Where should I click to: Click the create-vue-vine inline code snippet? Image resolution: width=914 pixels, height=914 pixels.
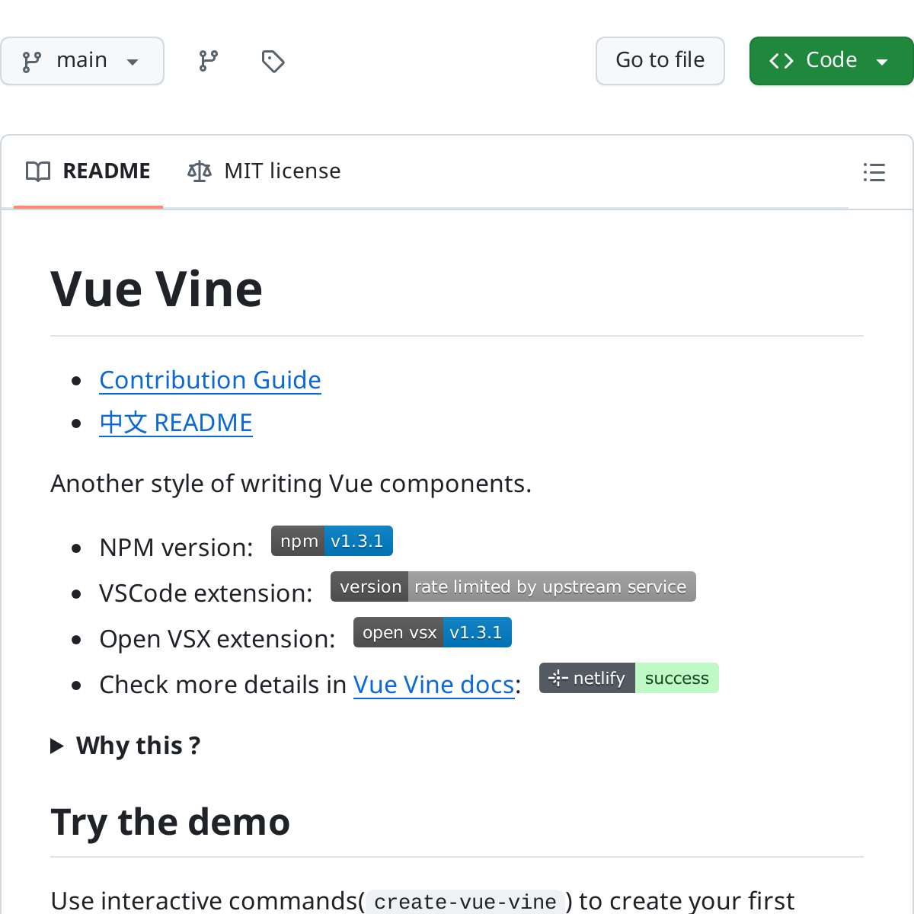[464, 902]
